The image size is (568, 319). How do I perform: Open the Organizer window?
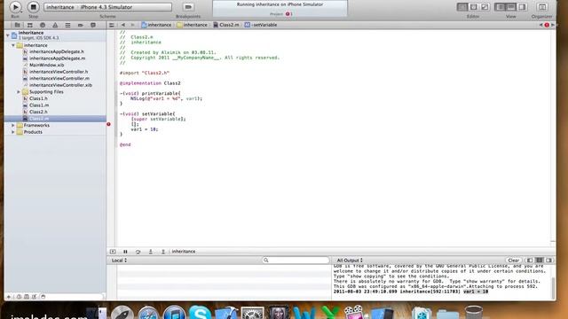[542, 7]
